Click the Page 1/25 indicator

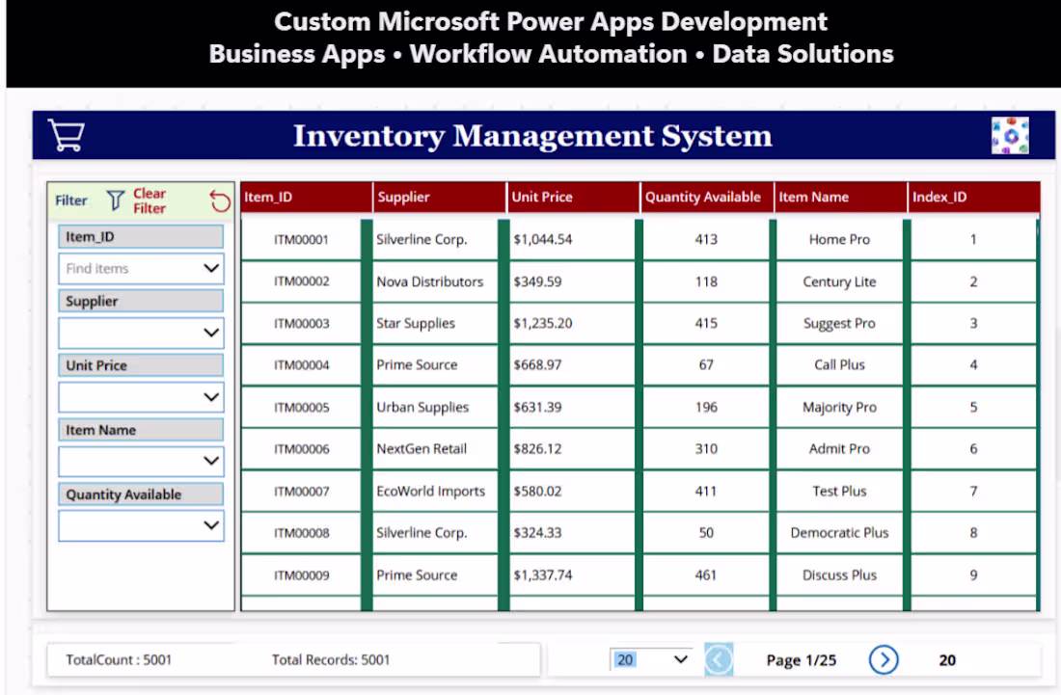tap(802, 660)
